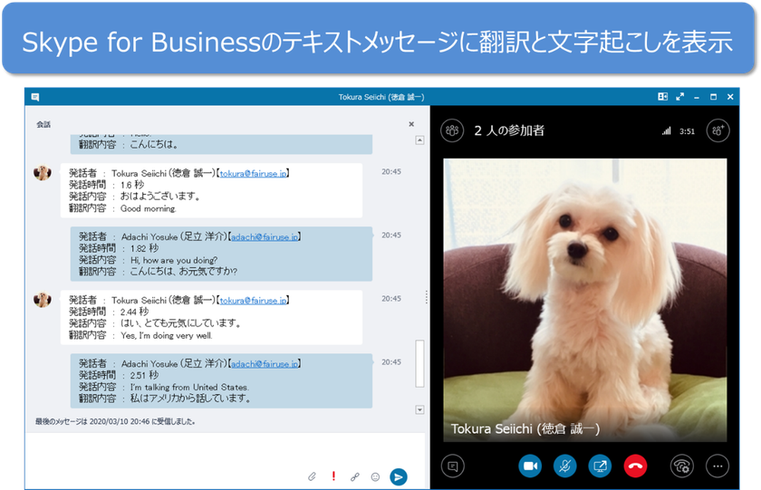Click the window title 'Tokura Seiichi (徳倉 誠一)'
This screenshot has height=490, width=761.
pyautogui.click(x=381, y=97)
